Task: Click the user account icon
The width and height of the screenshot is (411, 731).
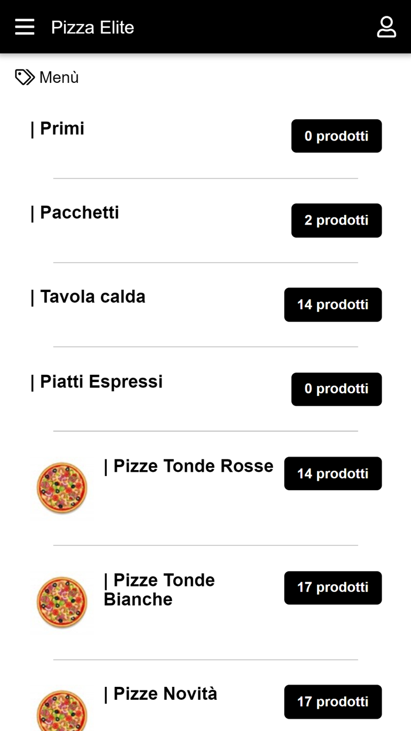Action: pos(386,26)
